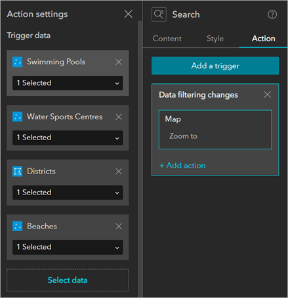Delete the Data filtering changes trigger
288x298 pixels.
click(267, 95)
